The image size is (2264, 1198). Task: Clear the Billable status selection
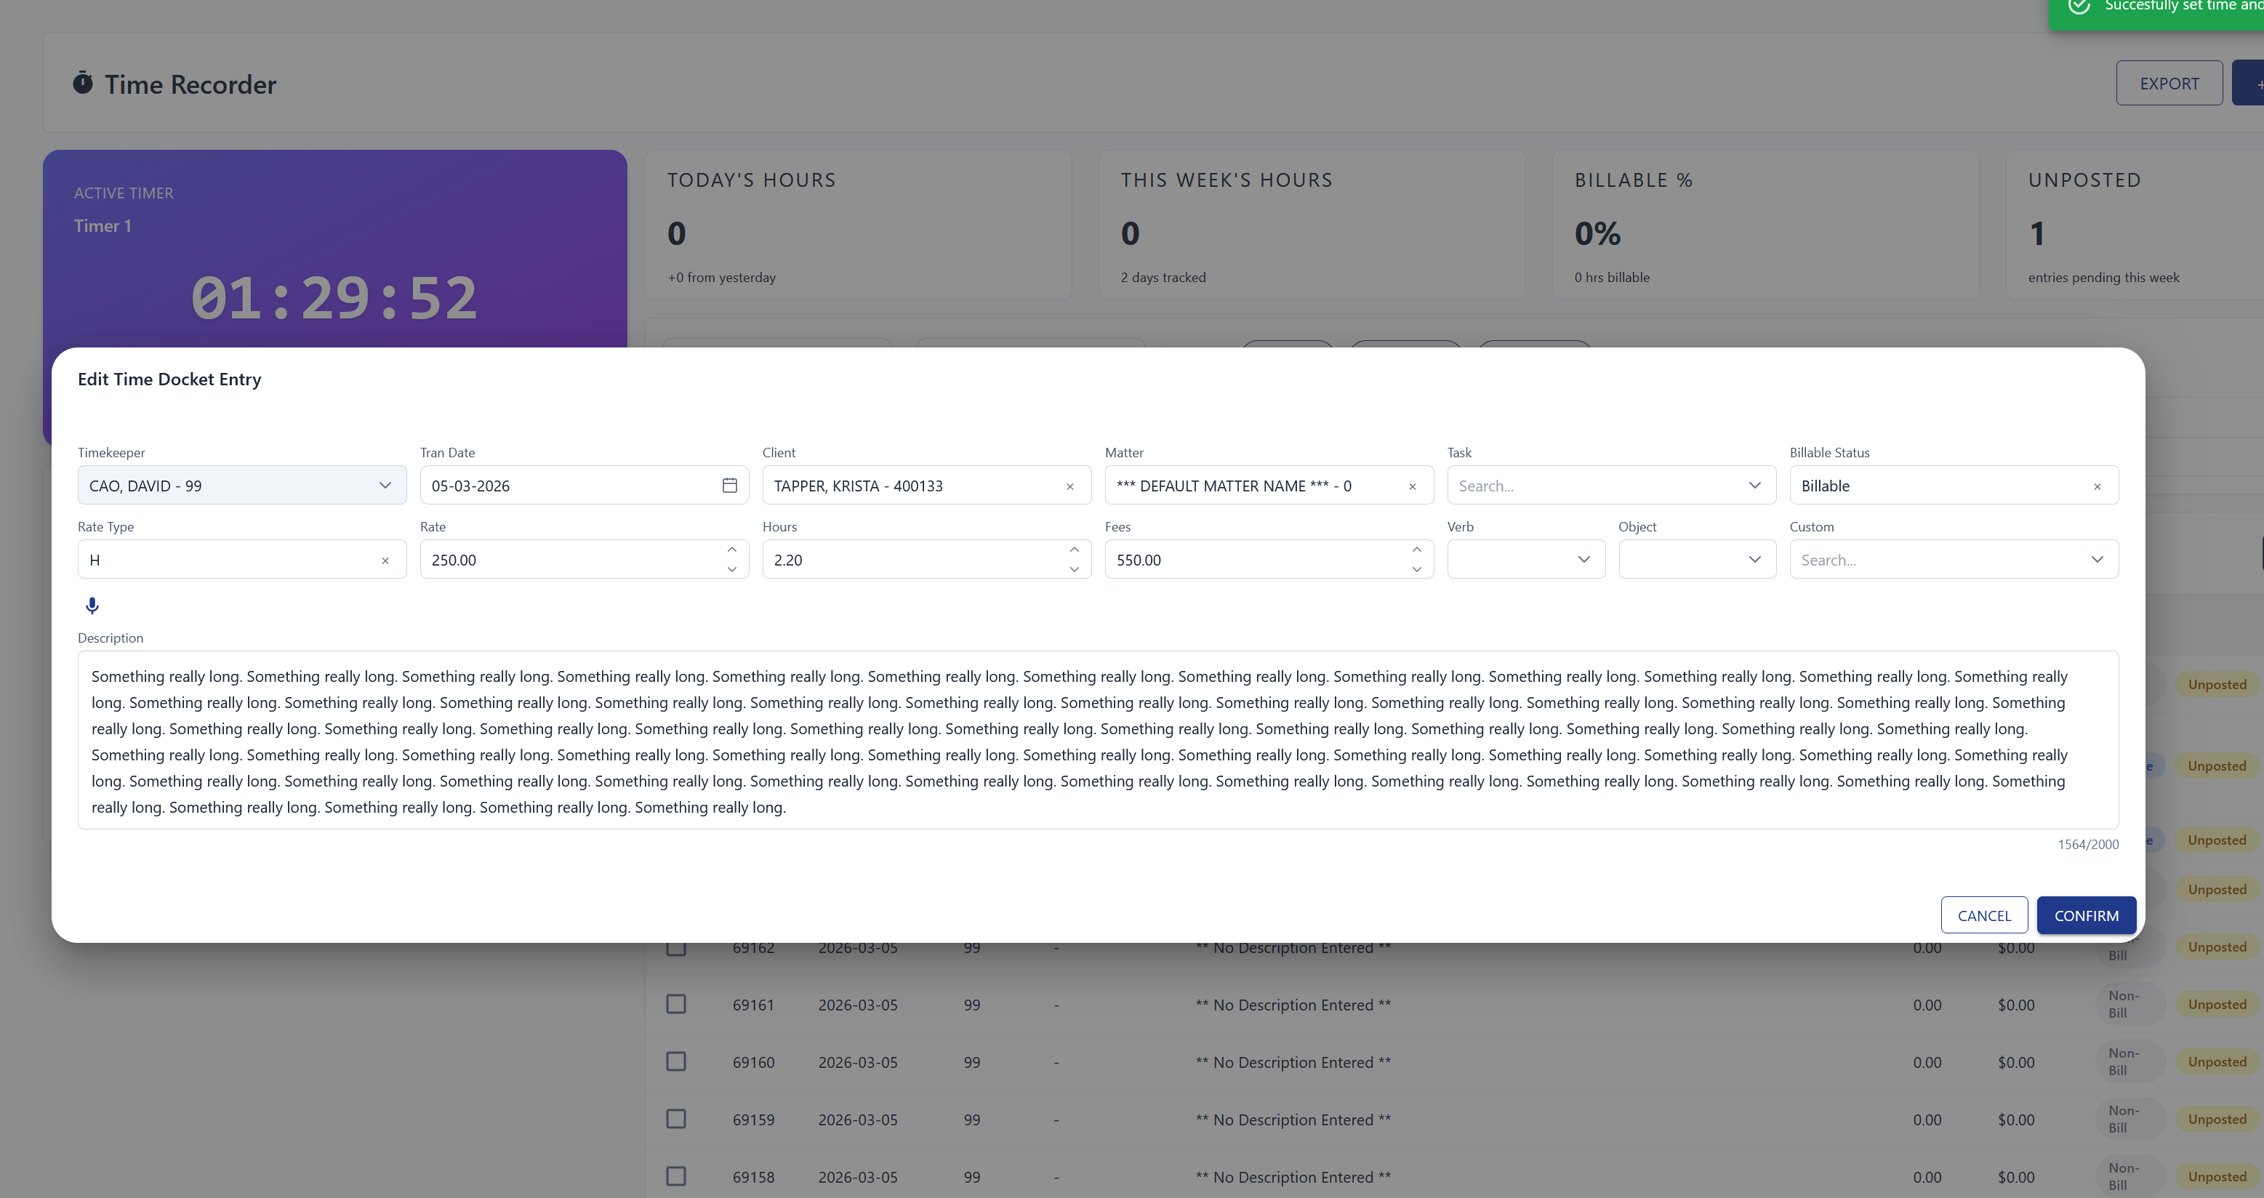[2098, 486]
